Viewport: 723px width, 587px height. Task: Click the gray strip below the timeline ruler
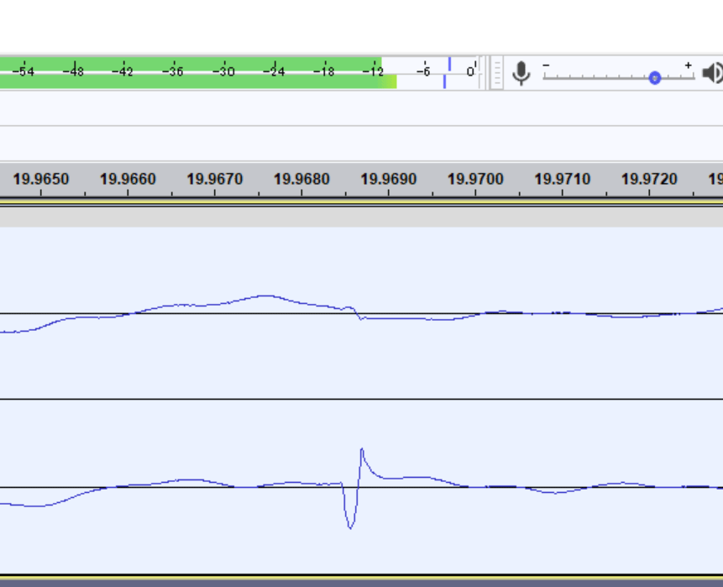point(361,217)
